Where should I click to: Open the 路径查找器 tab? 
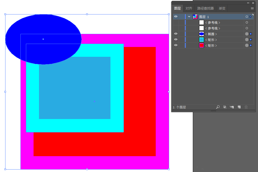click(x=205, y=8)
